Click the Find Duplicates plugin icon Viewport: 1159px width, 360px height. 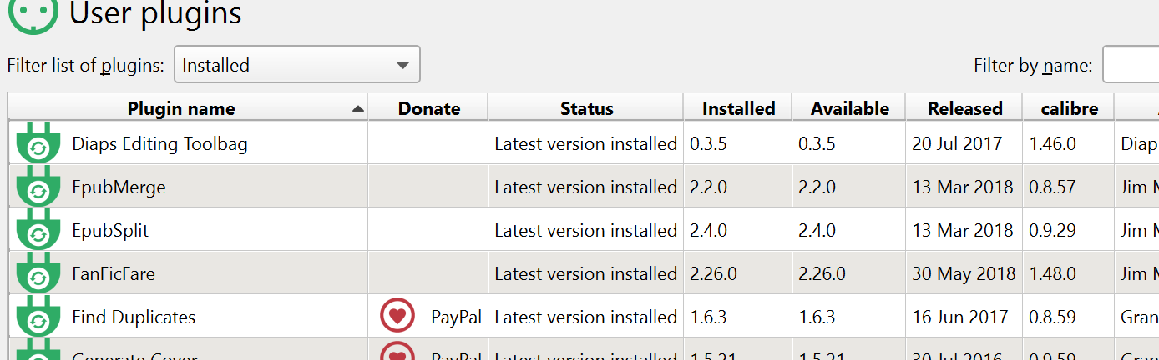coord(38,317)
